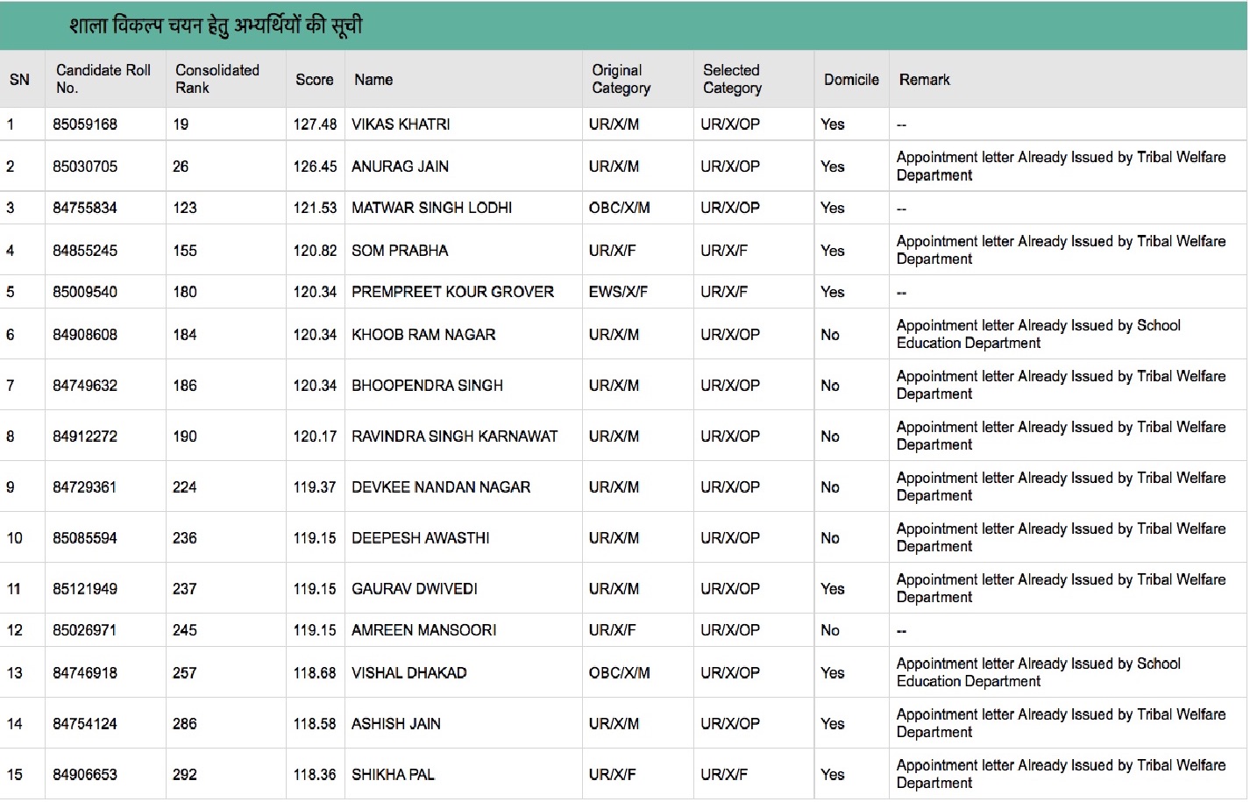This screenshot has height=802, width=1250.
Task: Click roll number 84754124
Action: tap(85, 724)
